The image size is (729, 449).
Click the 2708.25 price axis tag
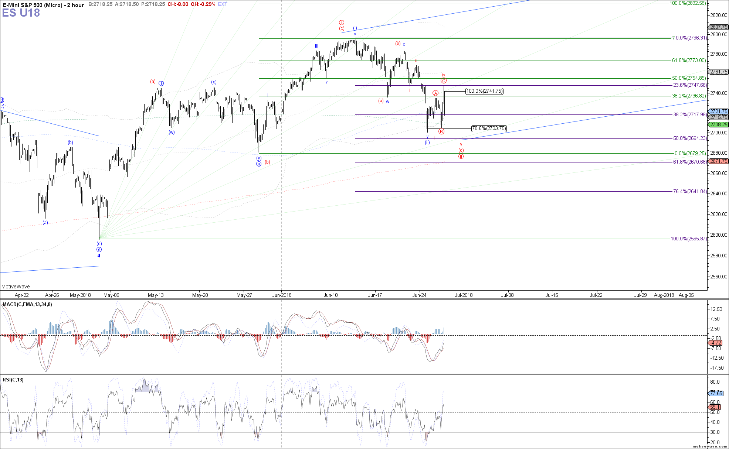[719, 125]
